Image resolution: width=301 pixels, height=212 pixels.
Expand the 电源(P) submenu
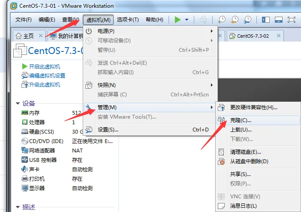click(151, 31)
